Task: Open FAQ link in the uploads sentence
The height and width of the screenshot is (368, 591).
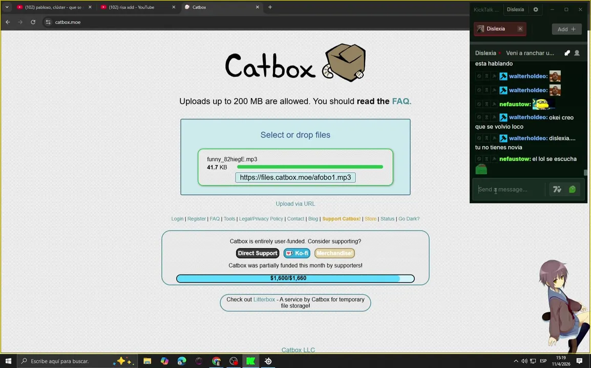Action: pyautogui.click(x=402, y=101)
